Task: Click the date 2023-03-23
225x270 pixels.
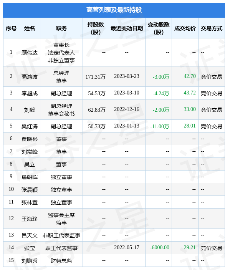Action: 127,76
